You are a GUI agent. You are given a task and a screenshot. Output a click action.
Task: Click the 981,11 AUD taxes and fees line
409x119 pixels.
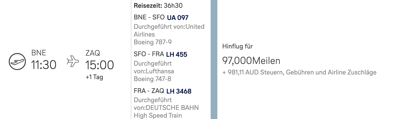click(299, 73)
